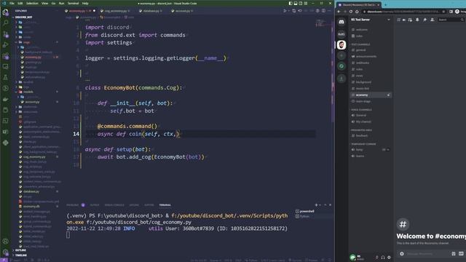Switch to PROBLEMS panel tab
This screenshot has height=262, width=466.
[x=73, y=205]
